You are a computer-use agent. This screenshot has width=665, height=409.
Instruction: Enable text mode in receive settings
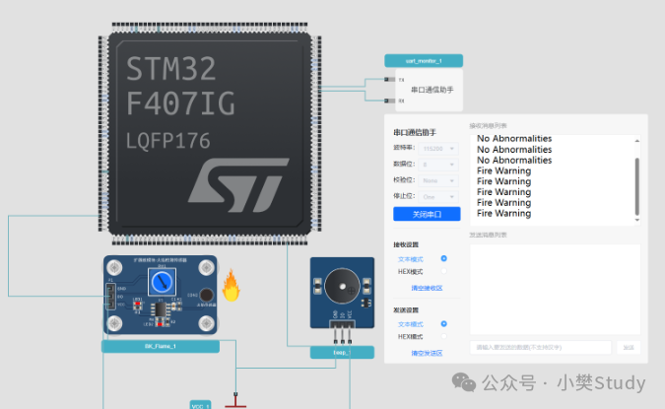tap(443, 258)
